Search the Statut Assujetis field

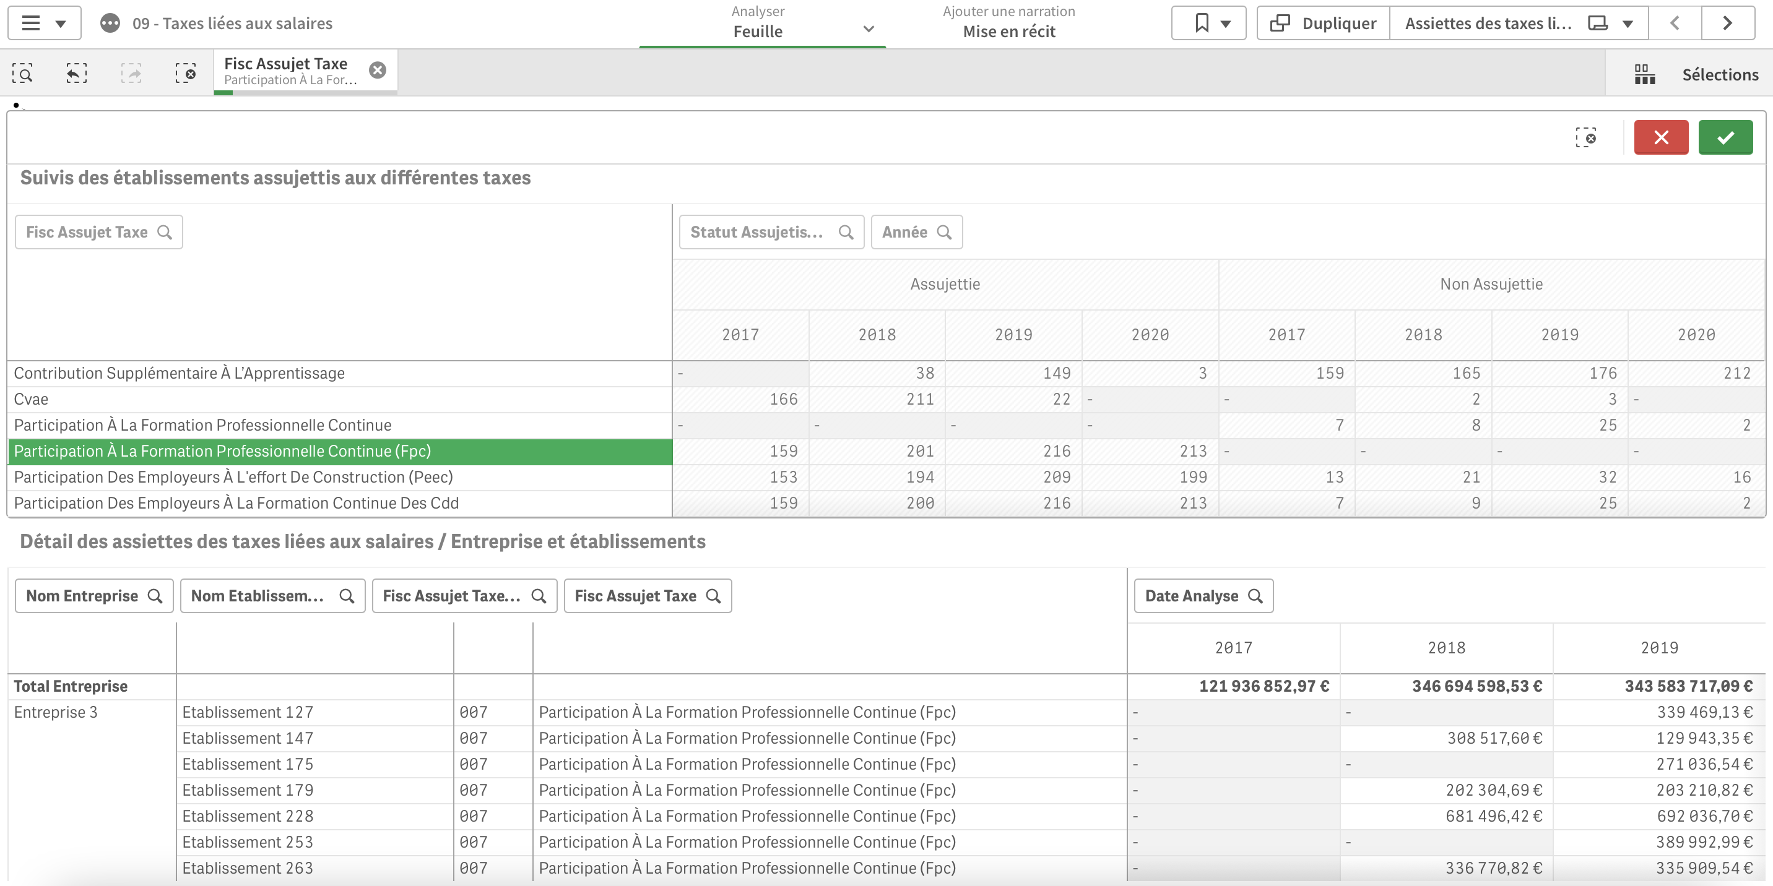tap(771, 233)
